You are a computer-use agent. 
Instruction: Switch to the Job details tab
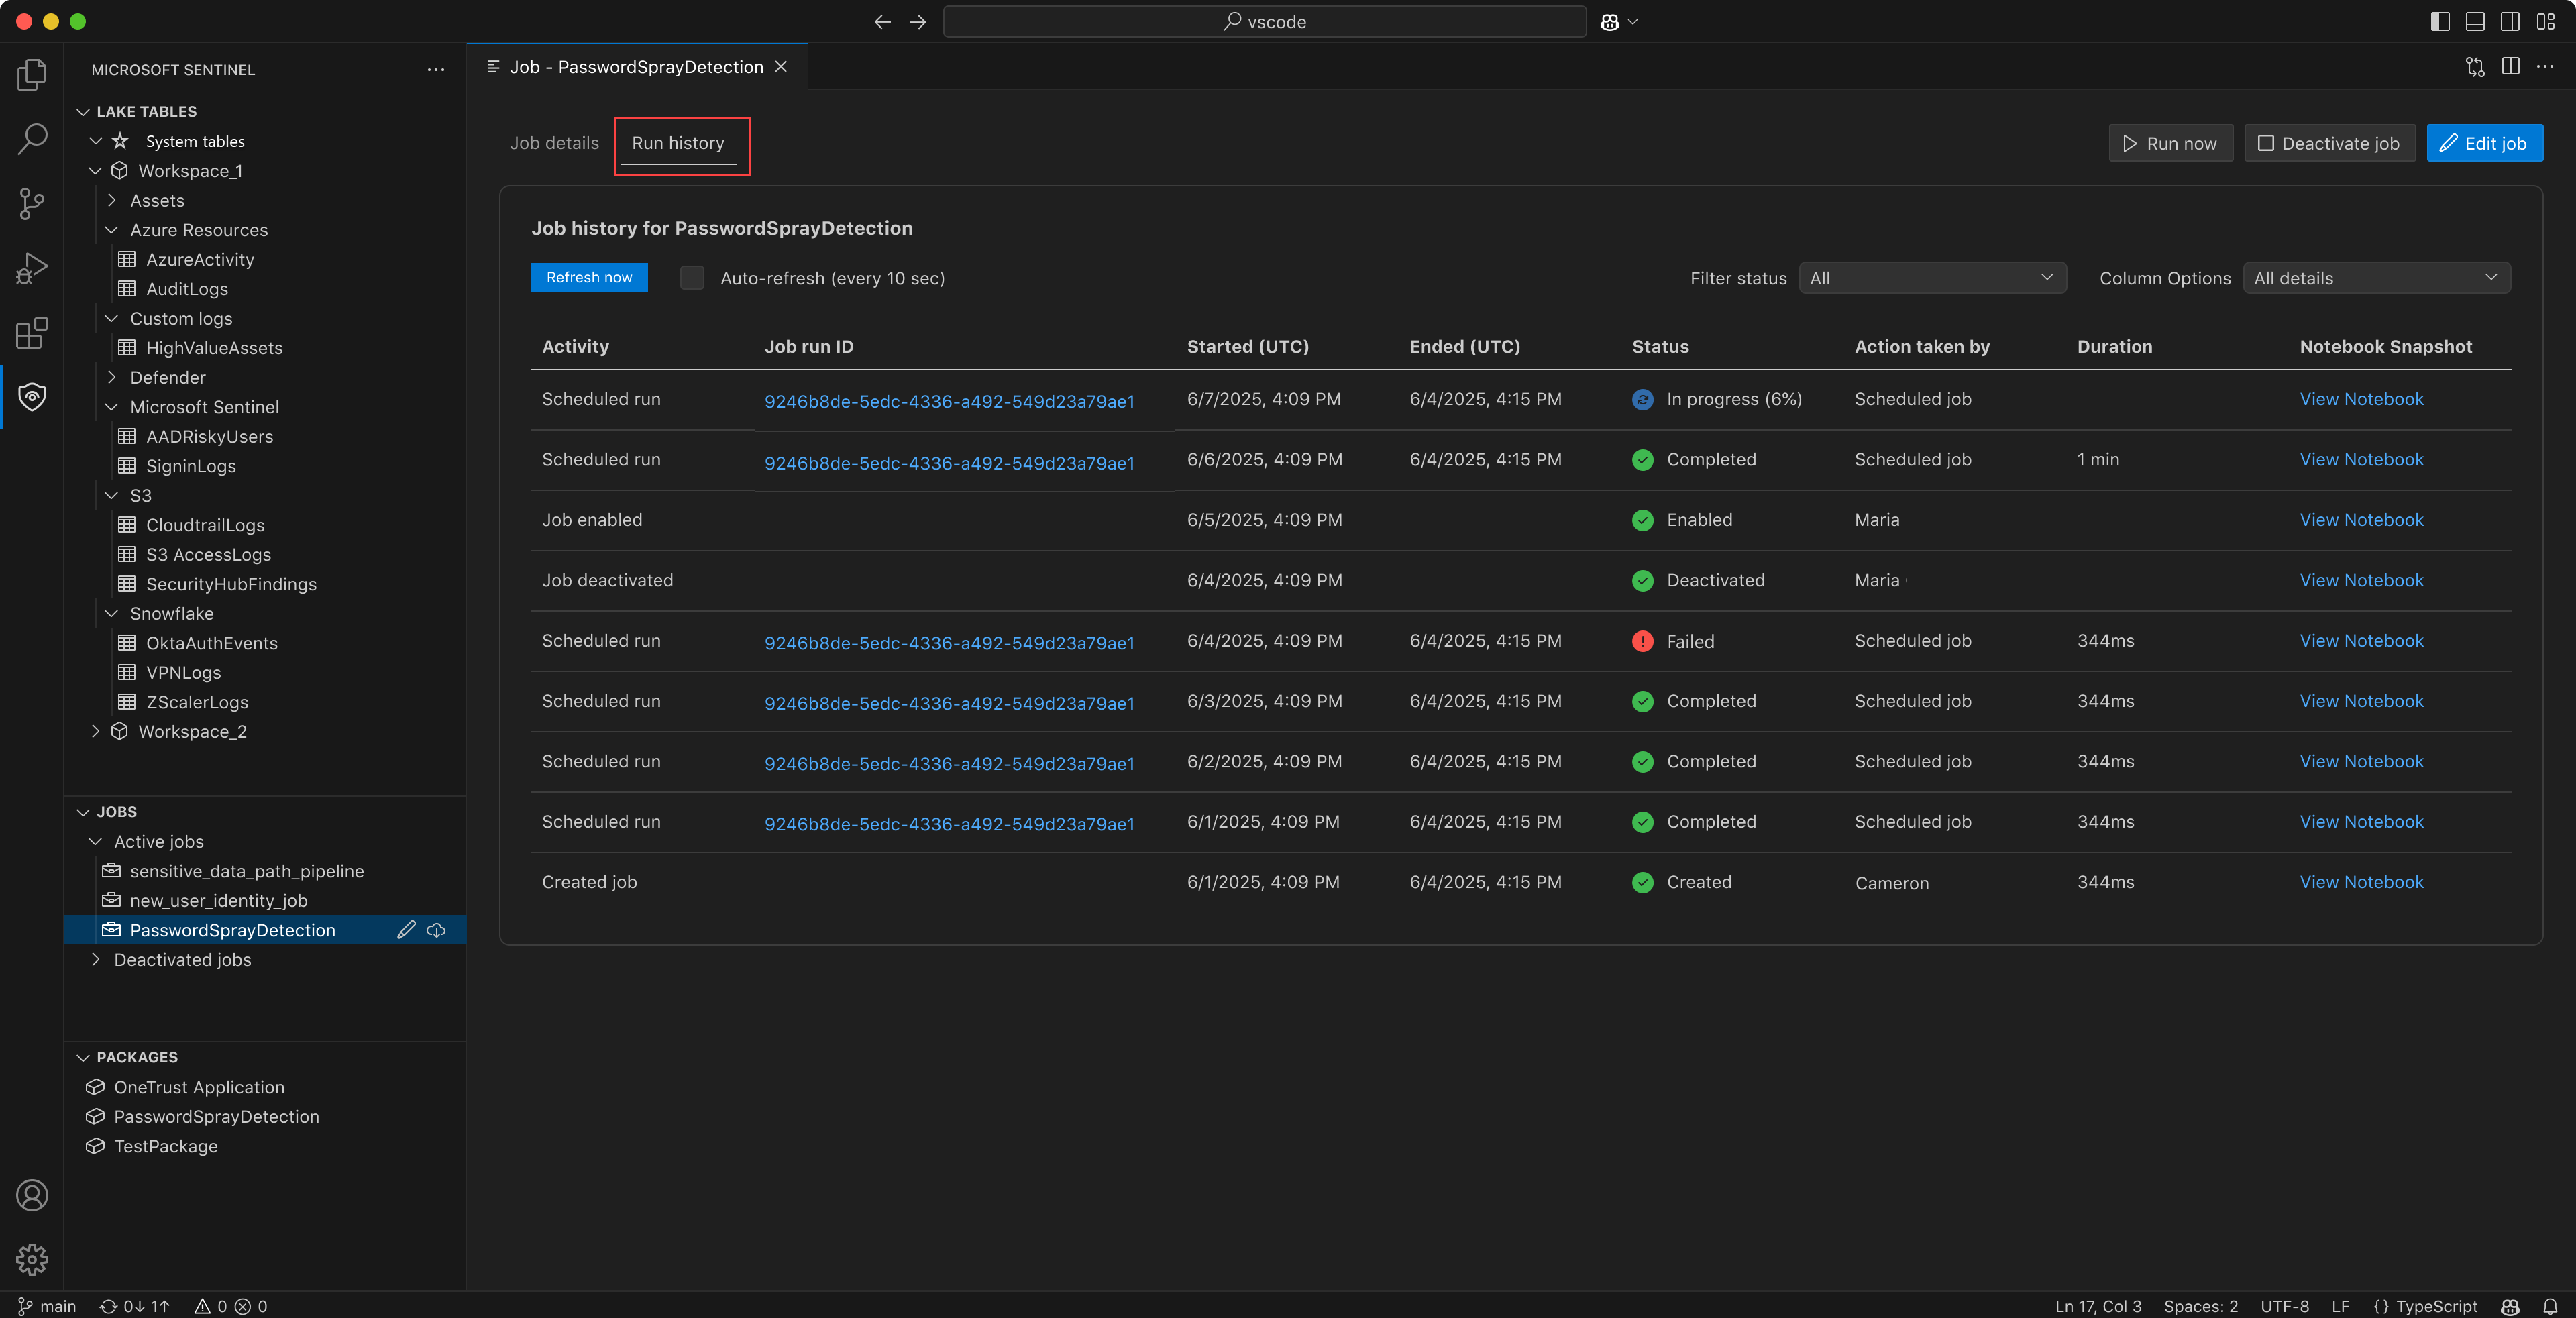pos(554,143)
